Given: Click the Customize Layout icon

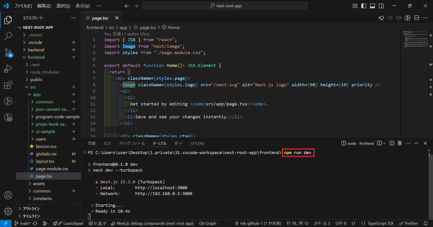Looking at the screenshot, I should click(x=355, y=6).
